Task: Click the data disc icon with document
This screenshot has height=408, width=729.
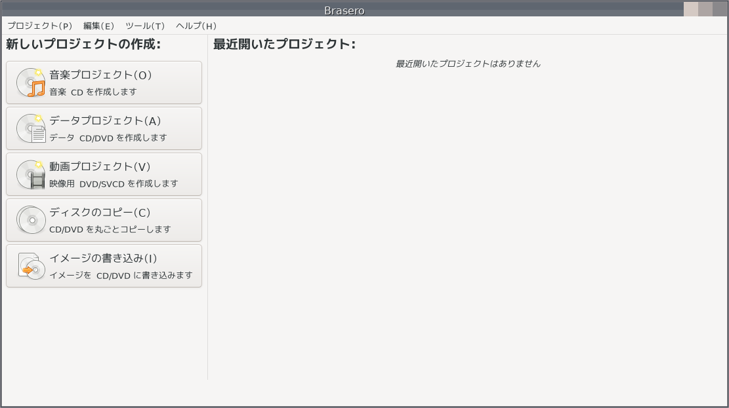Action: (31, 128)
